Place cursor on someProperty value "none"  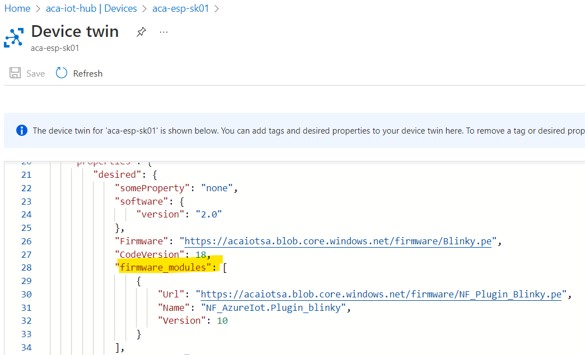(x=217, y=188)
